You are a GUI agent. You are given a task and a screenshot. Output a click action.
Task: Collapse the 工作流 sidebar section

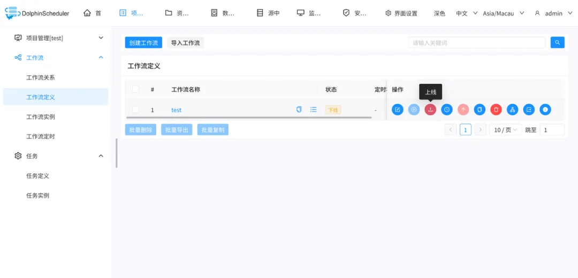101,58
